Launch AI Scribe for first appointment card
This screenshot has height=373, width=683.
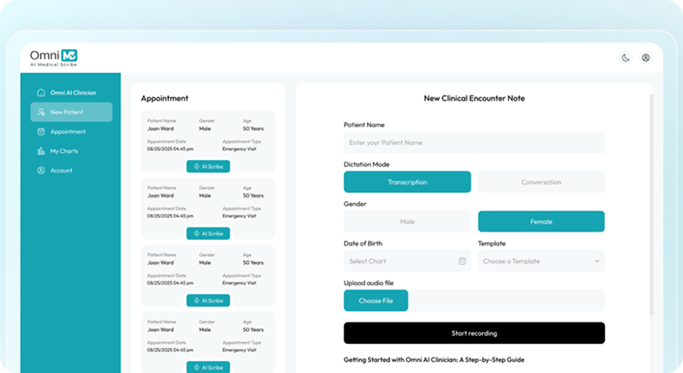[208, 166]
